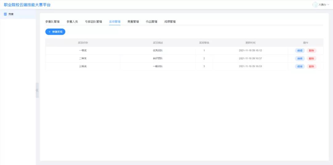Click the 一等奖 name cell

pyautogui.click(x=83, y=50)
